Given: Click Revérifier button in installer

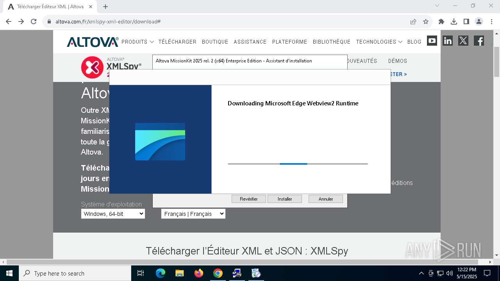Looking at the screenshot, I should pos(249,199).
